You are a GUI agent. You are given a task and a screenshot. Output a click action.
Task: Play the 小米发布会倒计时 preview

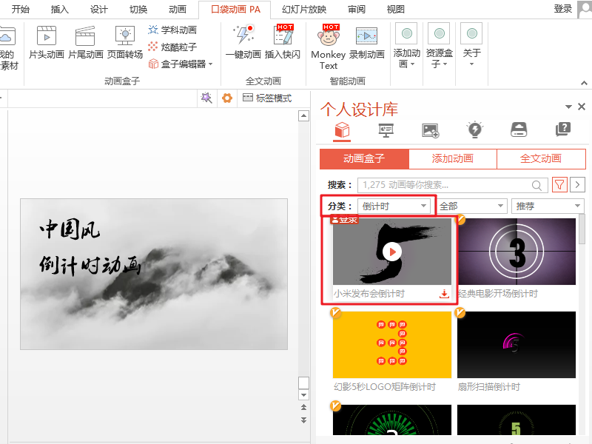point(392,252)
